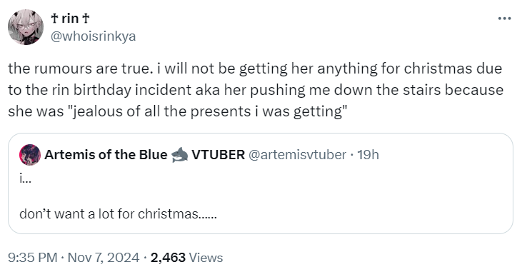Click the shark emoji in Artemis's name
The width and height of the screenshot is (527, 277).
coord(179,155)
